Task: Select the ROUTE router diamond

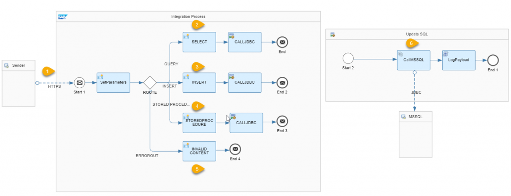Action: point(150,83)
